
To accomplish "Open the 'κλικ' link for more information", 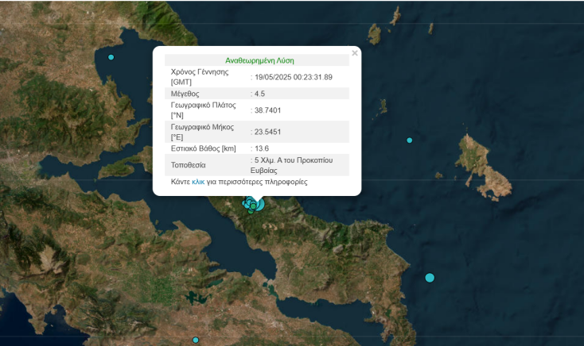I will point(198,182).
